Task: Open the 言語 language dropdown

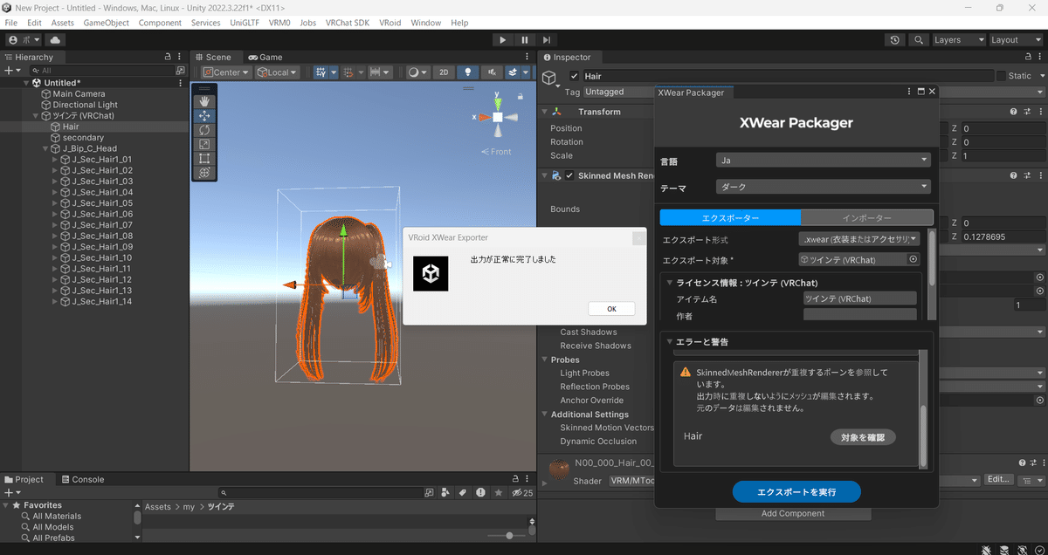Action: point(823,160)
